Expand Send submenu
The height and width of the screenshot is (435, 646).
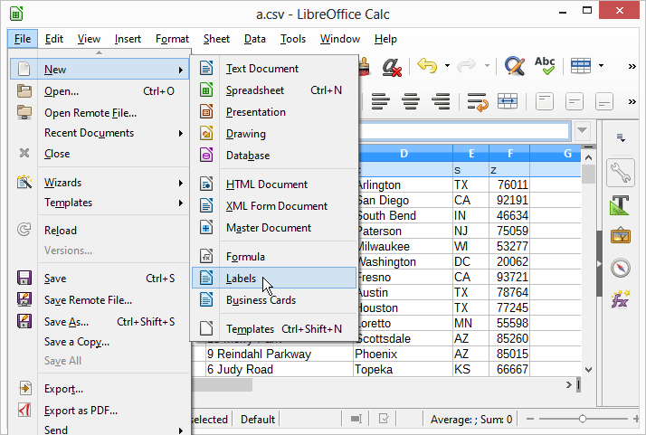[180, 430]
